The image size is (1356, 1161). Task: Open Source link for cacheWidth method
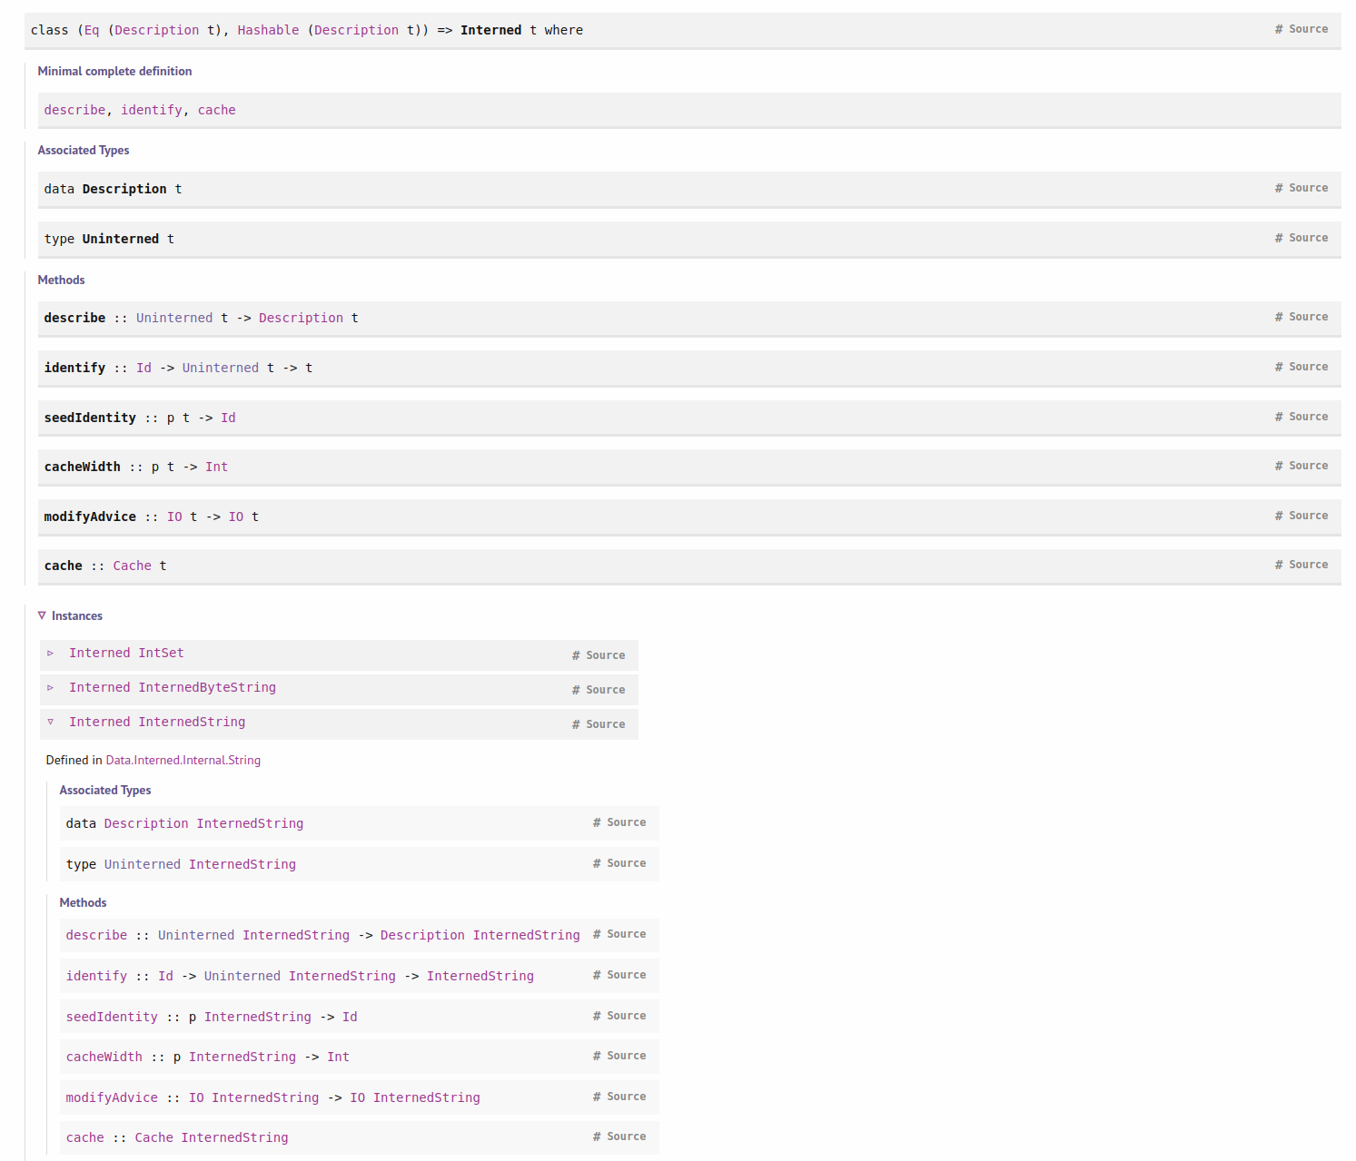click(x=1308, y=466)
